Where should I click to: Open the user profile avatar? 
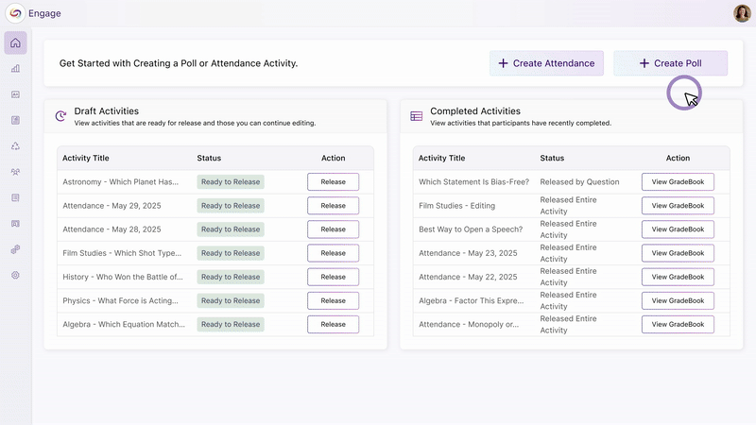click(742, 12)
